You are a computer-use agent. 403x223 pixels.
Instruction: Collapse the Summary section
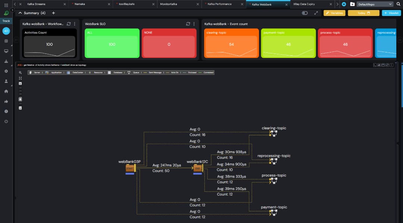21,13
